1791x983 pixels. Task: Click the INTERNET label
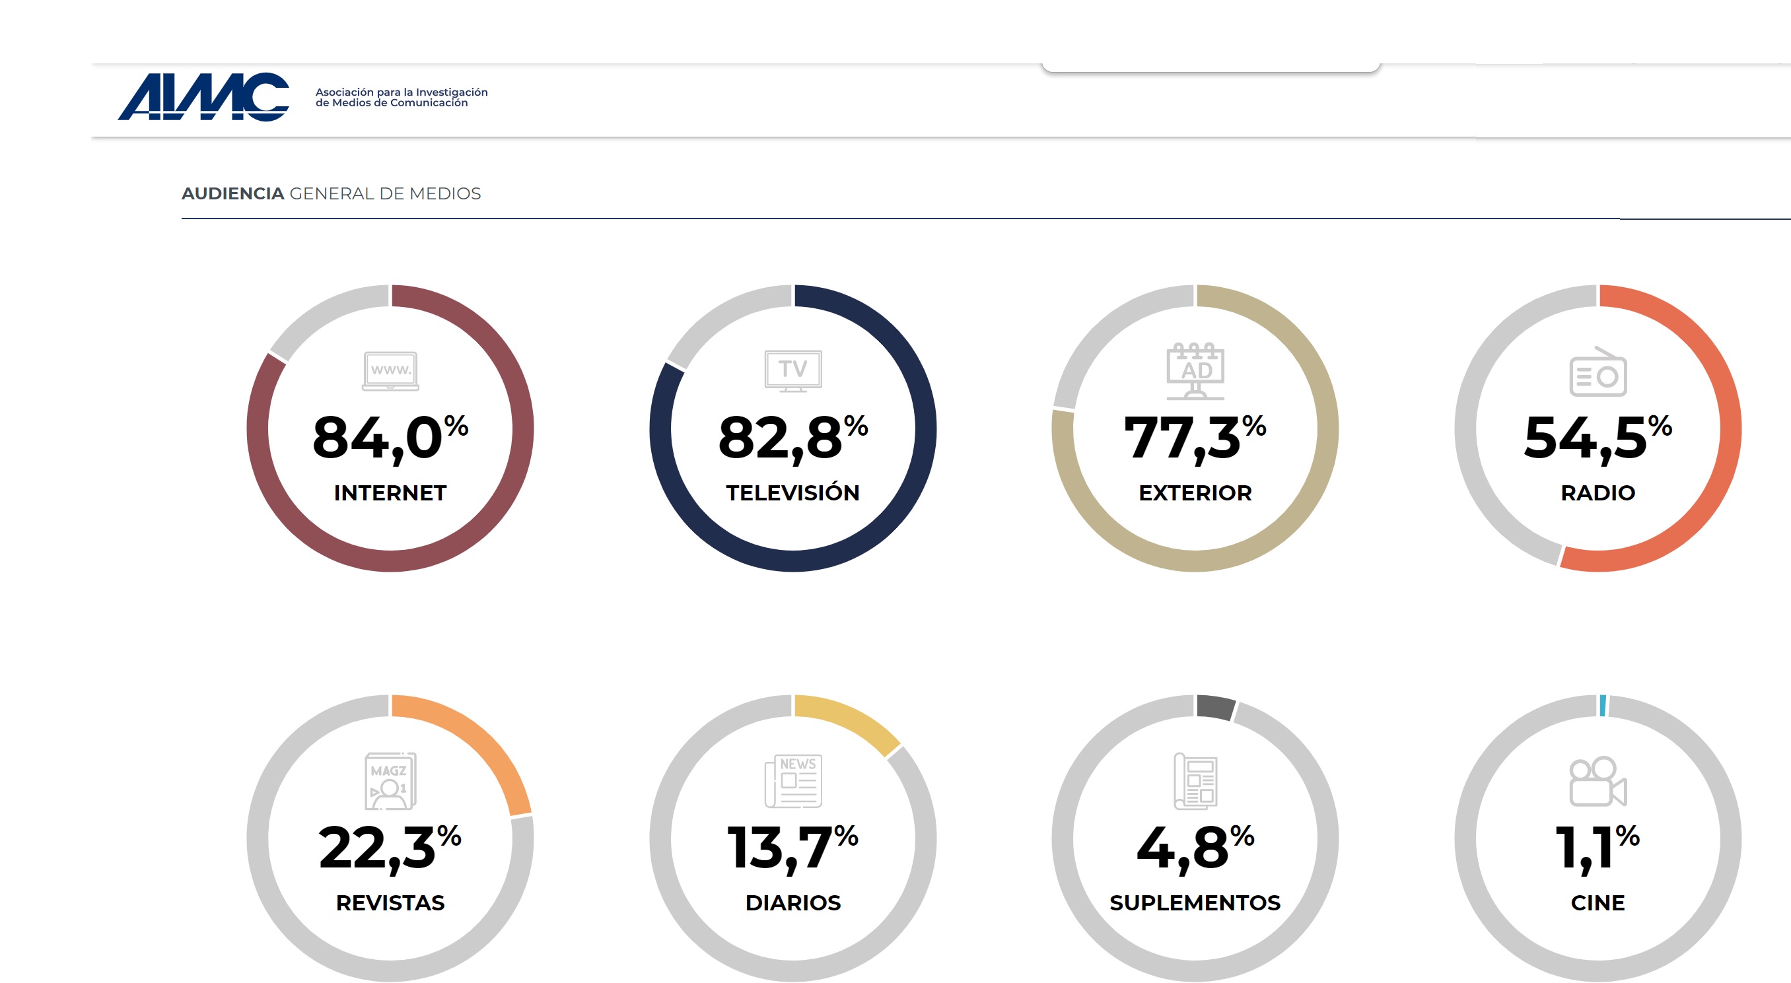point(390,493)
